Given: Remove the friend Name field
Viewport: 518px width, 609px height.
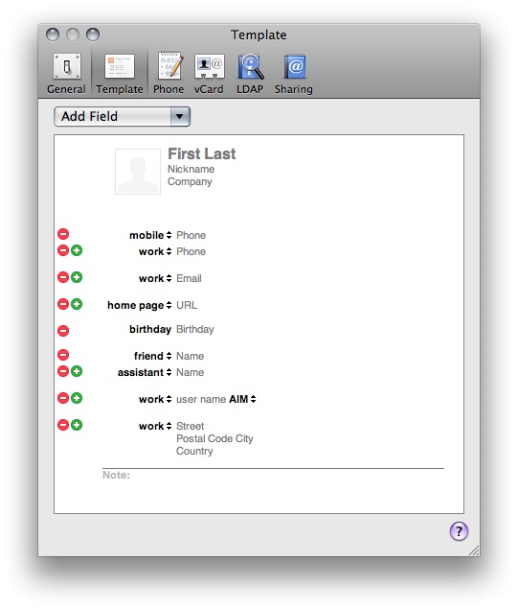Looking at the screenshot, I should point(63,355).
